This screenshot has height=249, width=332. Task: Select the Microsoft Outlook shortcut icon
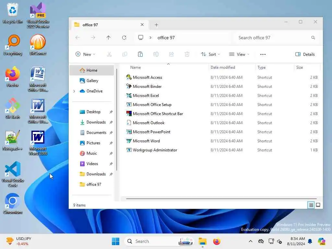(129, 123)
